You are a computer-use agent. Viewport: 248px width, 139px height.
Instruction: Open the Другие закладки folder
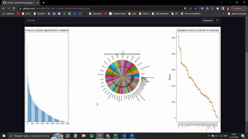pyautogui.click(x=237, y=14)
